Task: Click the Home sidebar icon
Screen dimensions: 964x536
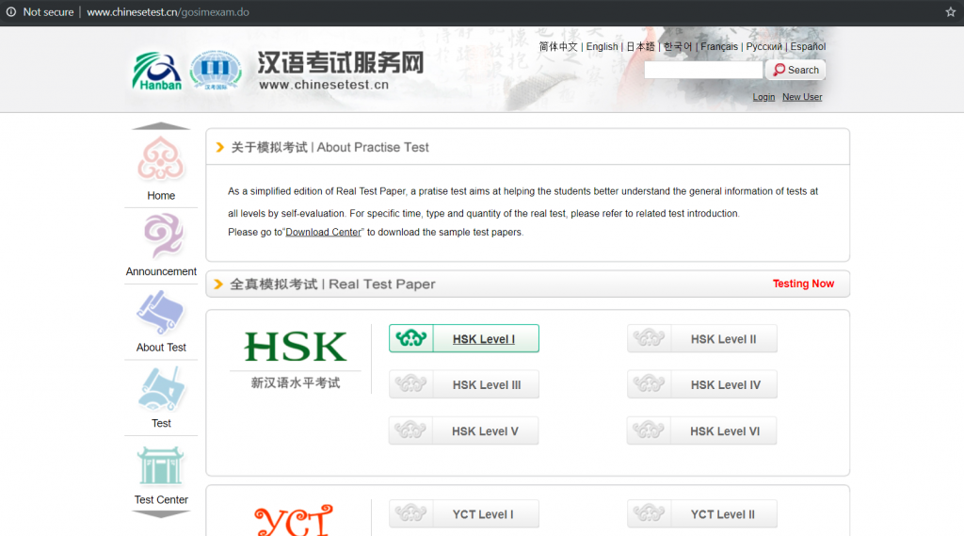Action: click(x=161, y=160)
